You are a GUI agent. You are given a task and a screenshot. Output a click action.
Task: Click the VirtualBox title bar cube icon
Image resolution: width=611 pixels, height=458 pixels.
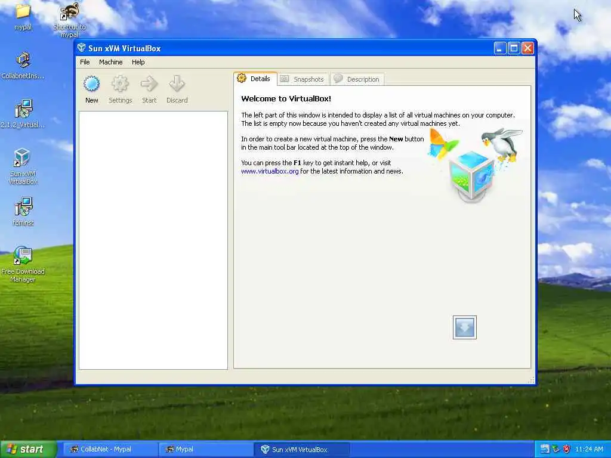coord(81,48)
